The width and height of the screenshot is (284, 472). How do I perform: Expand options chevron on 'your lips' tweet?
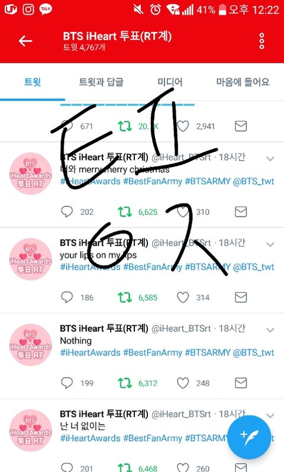pyautogui.click(x=270, y=244)
